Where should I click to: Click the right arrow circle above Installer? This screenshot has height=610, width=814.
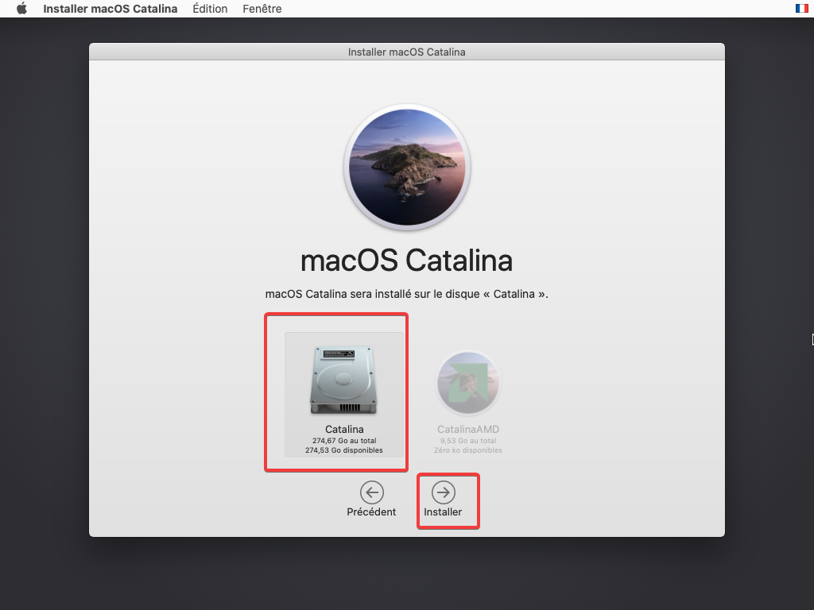tap(444, 492)
